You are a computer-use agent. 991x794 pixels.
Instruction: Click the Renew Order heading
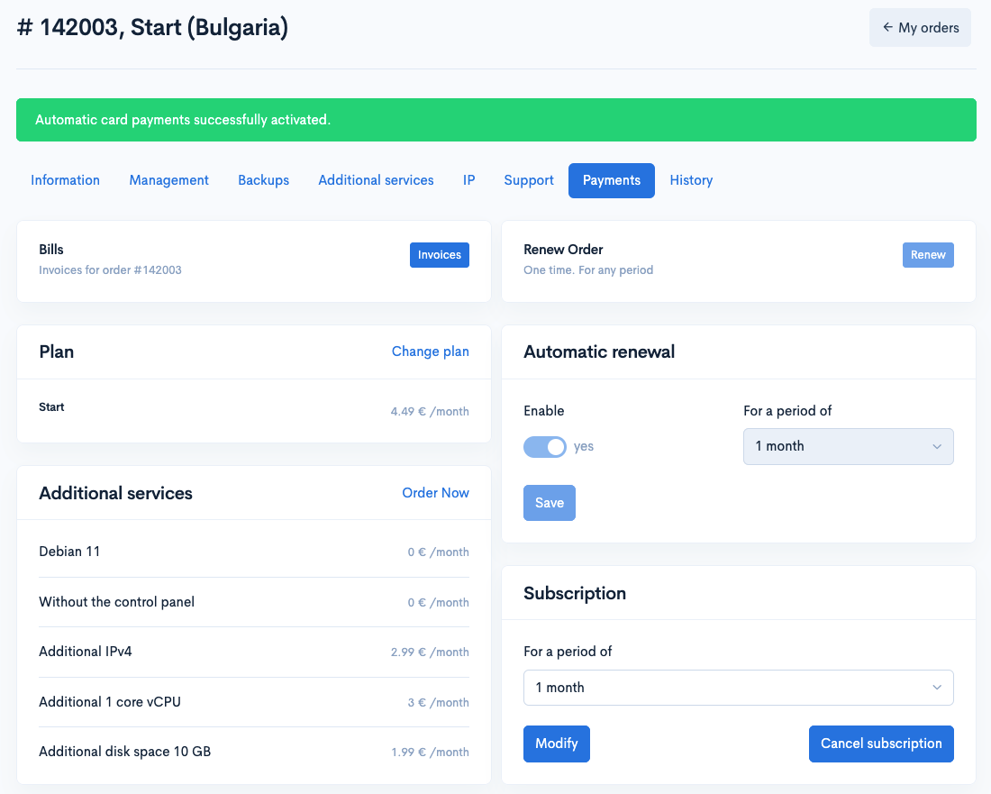pyautogui.click(x=563, y=249)
